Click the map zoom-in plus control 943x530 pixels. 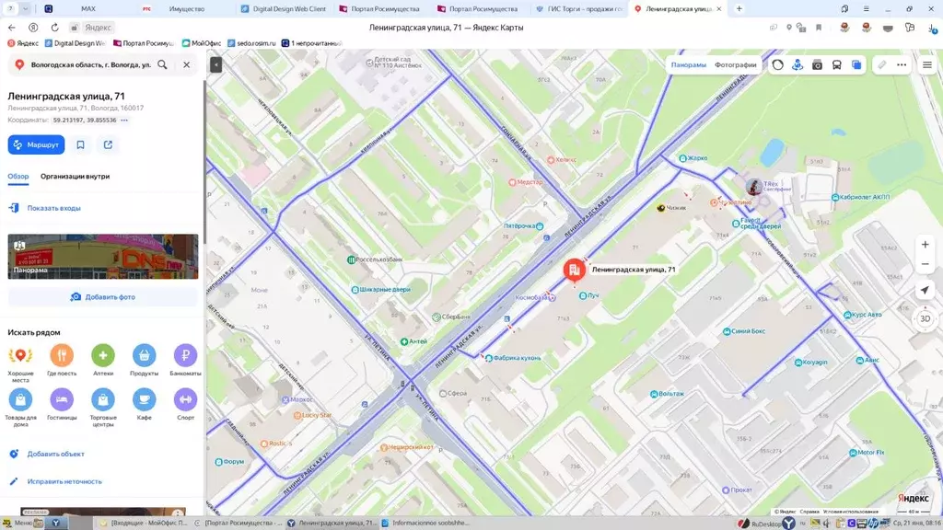click(x=925, y=245)
